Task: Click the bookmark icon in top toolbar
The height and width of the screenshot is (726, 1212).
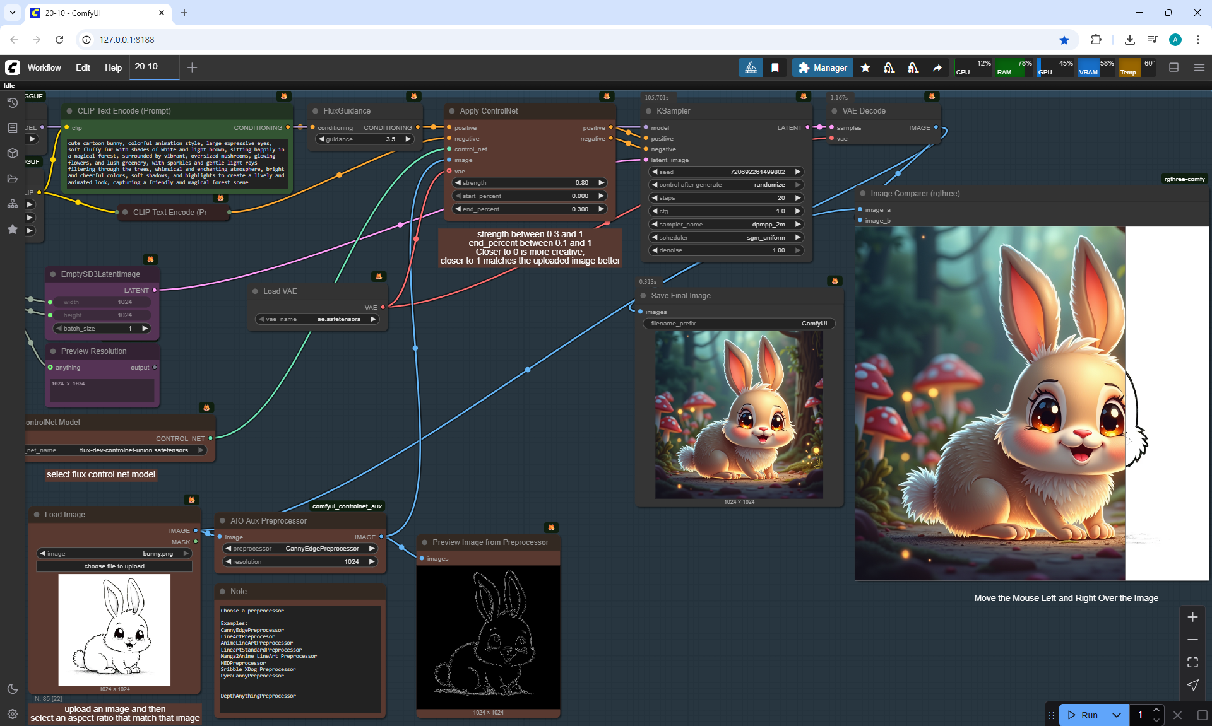Action: pyautogui.click(x=775, y=67)
